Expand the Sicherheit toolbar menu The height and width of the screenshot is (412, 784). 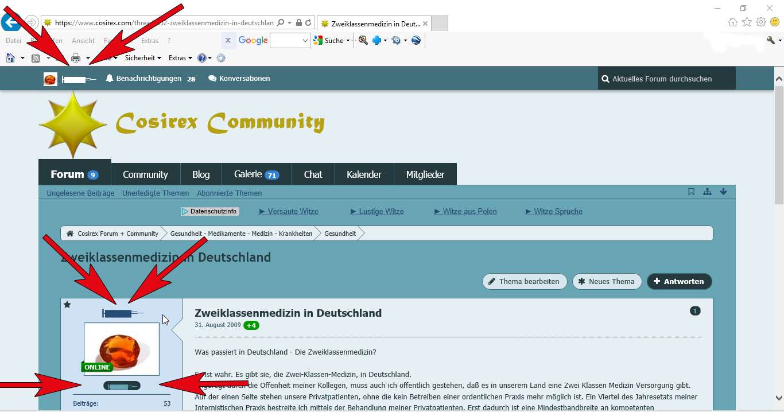(x=143, y=58)
